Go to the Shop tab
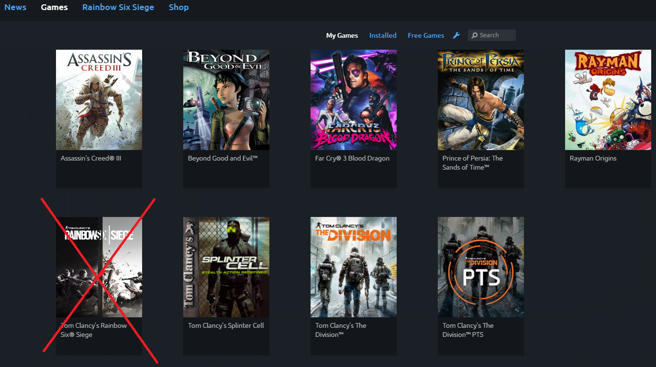Screen dimensions: 656x367 [x=178, y=7]
